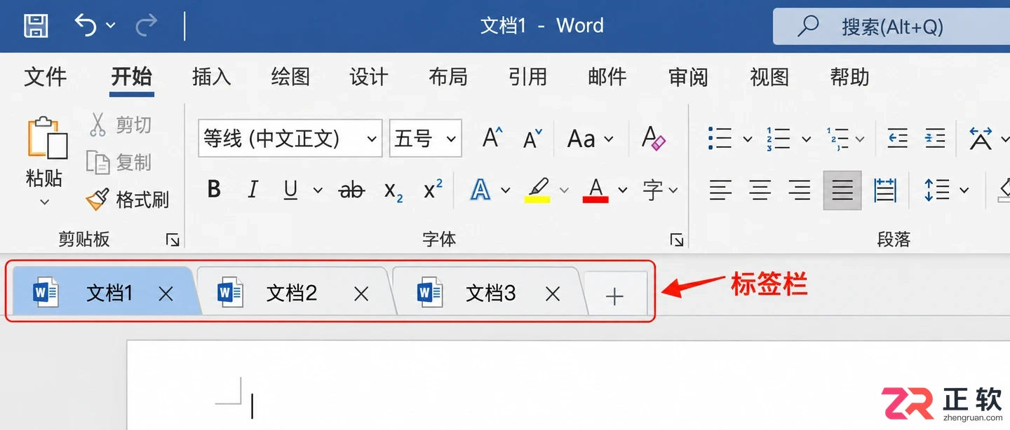Open the multilevel list dropdown arrow
Viewport: 1010px width, 430px height.
pos(860,139)
